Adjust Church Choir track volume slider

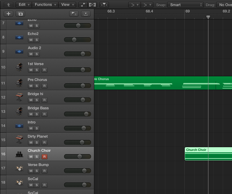[x=78, y=157]
